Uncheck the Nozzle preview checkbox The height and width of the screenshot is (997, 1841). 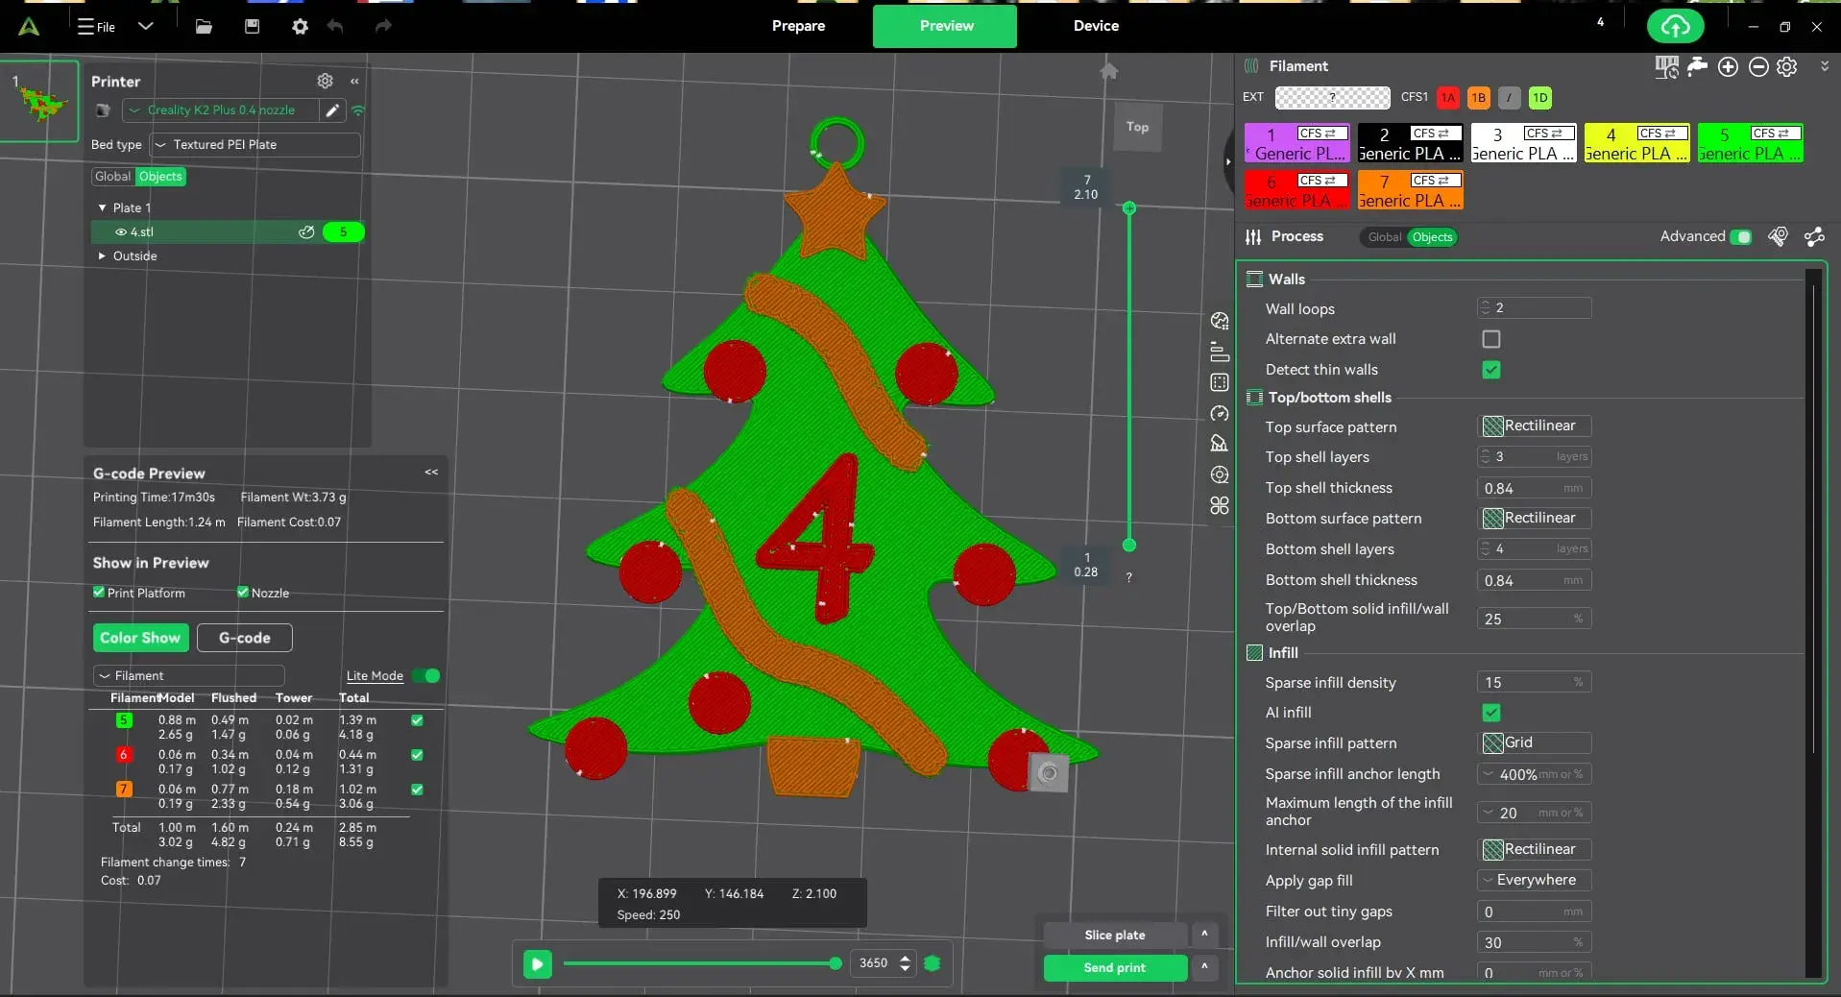pos(243,593)
